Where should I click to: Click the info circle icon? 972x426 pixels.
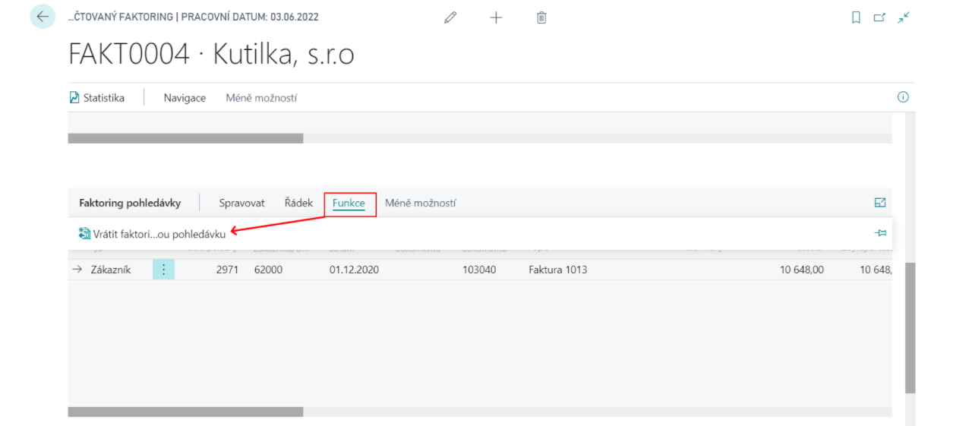tap(903, 97)
